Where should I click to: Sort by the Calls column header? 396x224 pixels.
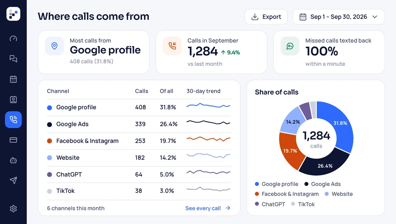tap(141, 91)
